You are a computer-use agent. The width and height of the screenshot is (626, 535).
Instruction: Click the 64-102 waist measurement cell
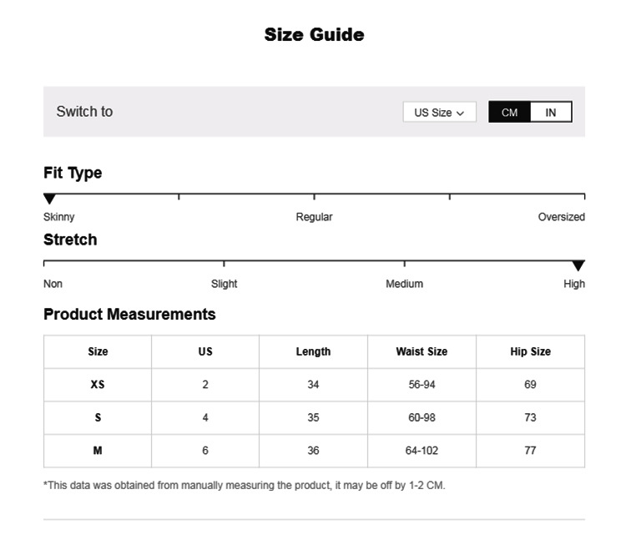point(422,451)
